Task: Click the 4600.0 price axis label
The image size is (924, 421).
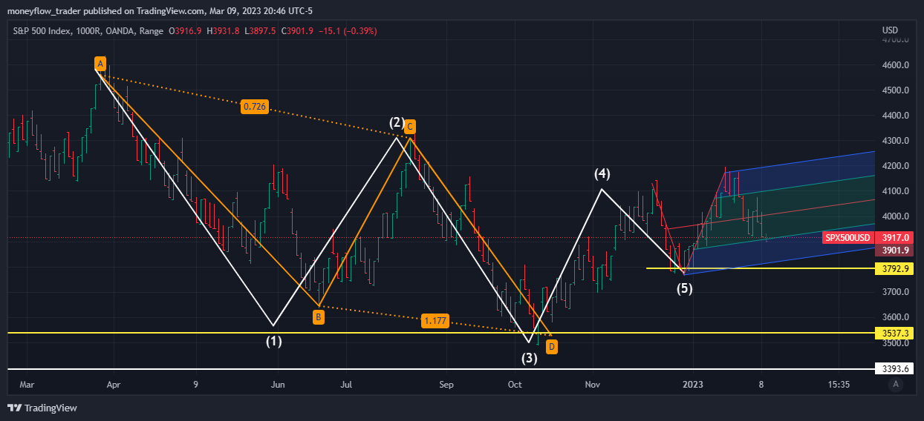Action: point(895,65)
